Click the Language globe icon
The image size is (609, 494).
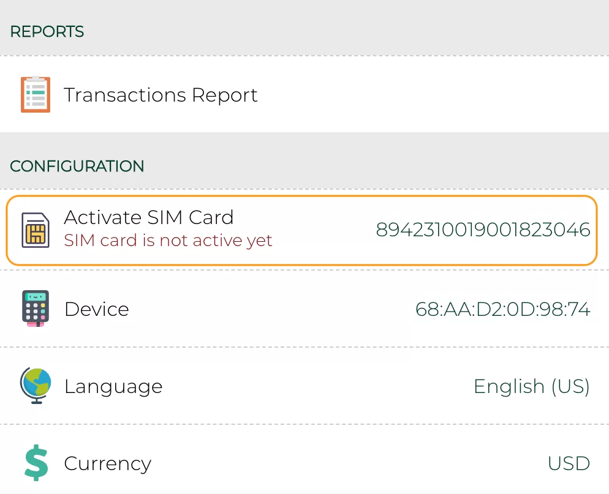(x=36, y=386)
